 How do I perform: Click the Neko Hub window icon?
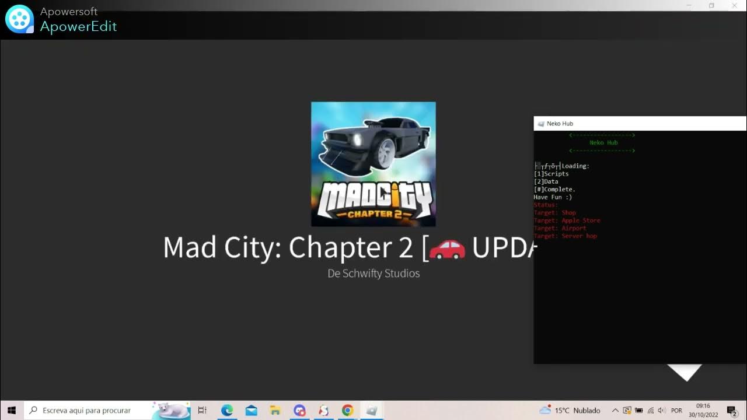coord(541,124)
